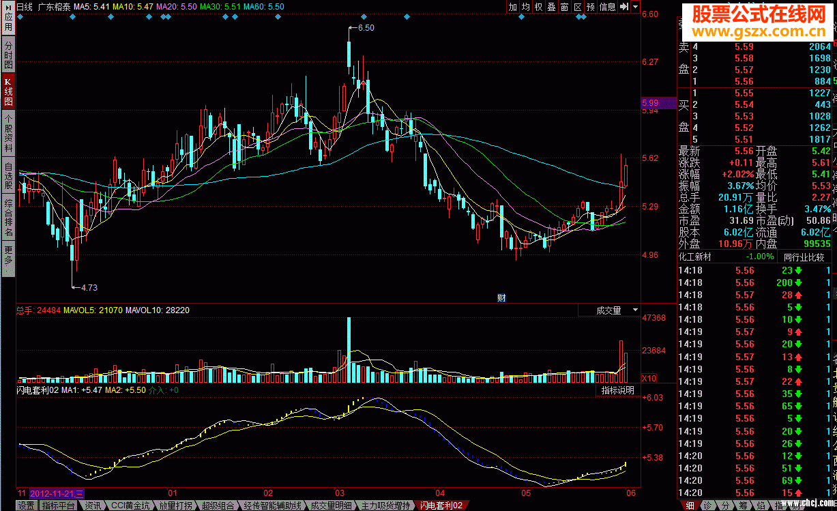The width and height of the screenshot is (837, 511).
Task: Click the 设置 bottom tab
Action: click(x=26, y=506)
